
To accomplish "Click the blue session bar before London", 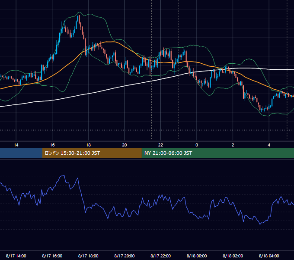I will [21, 153].
